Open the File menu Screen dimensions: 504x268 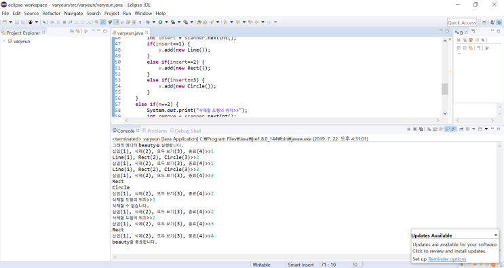click(5, 13)
